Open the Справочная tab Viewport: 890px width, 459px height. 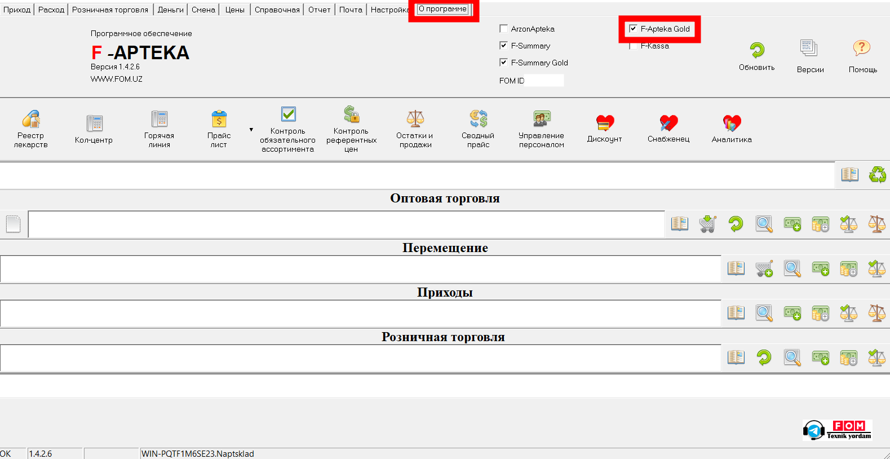(277, 10)
